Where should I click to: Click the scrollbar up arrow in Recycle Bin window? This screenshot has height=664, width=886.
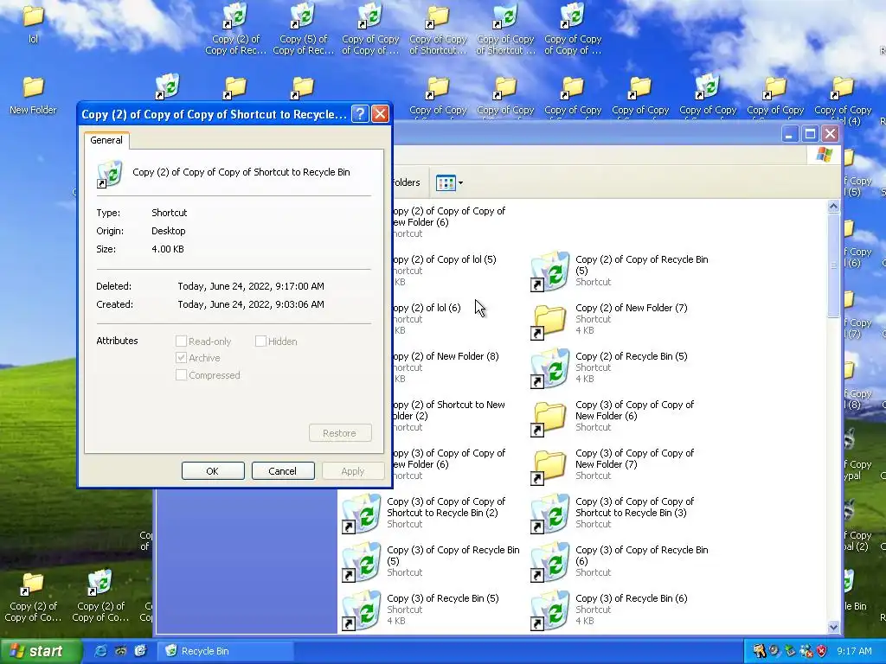click(x=833, y=207)
